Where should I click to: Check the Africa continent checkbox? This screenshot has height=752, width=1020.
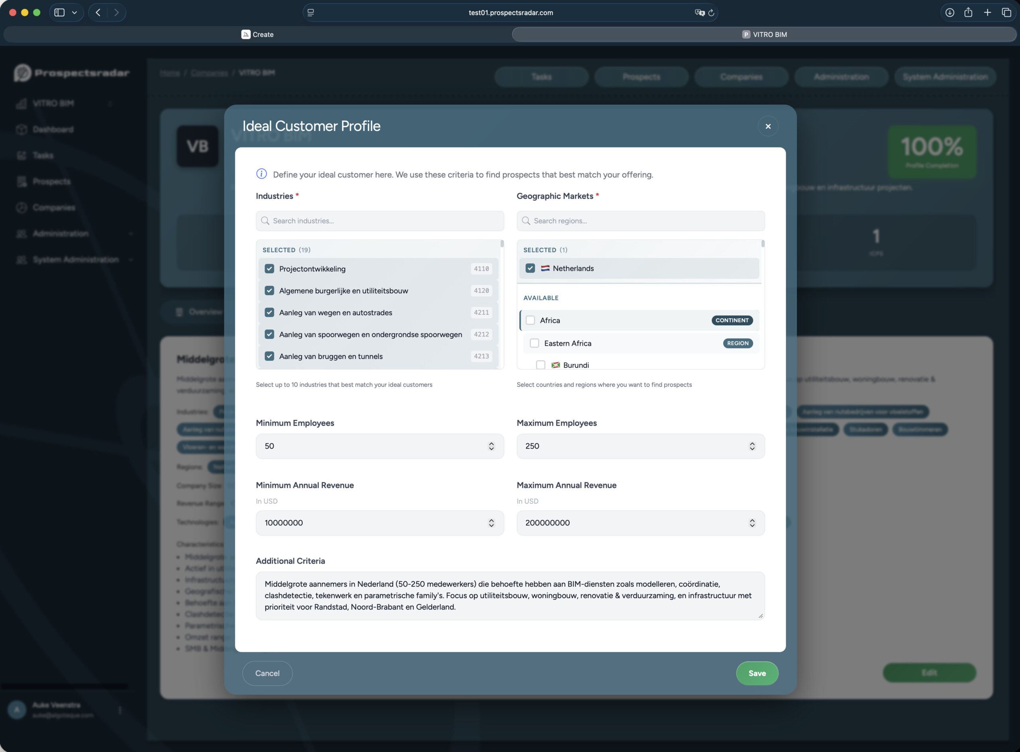(530, 320)
